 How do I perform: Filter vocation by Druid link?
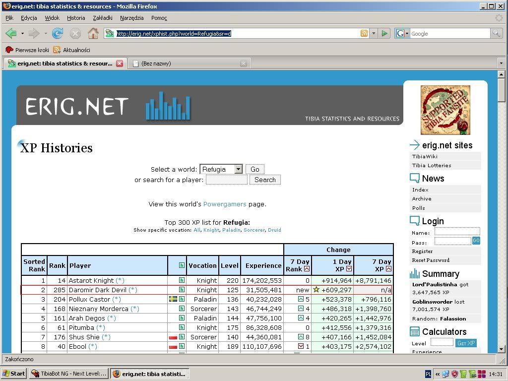pyautogui.click(x=274, y=230)
